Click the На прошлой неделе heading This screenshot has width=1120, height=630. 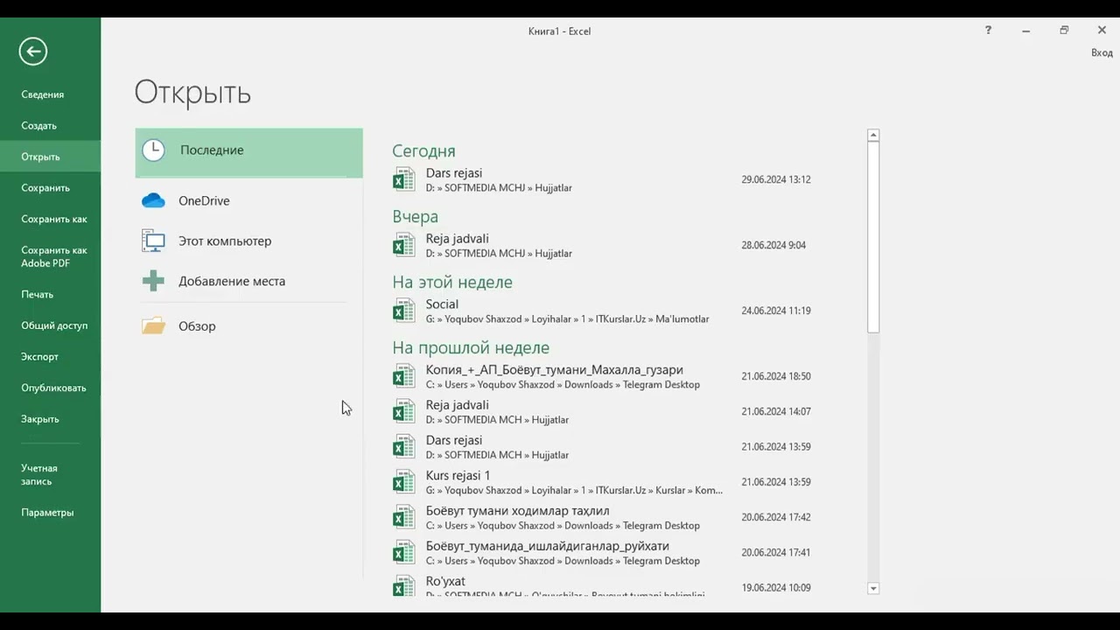coord(471,348)
